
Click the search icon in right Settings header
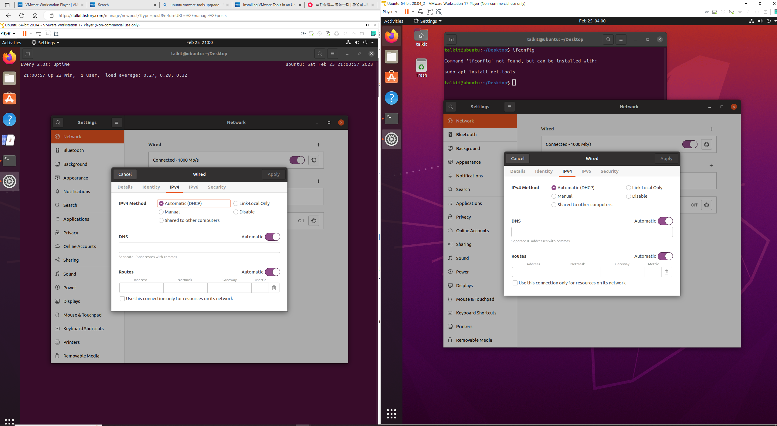[450, 107]
